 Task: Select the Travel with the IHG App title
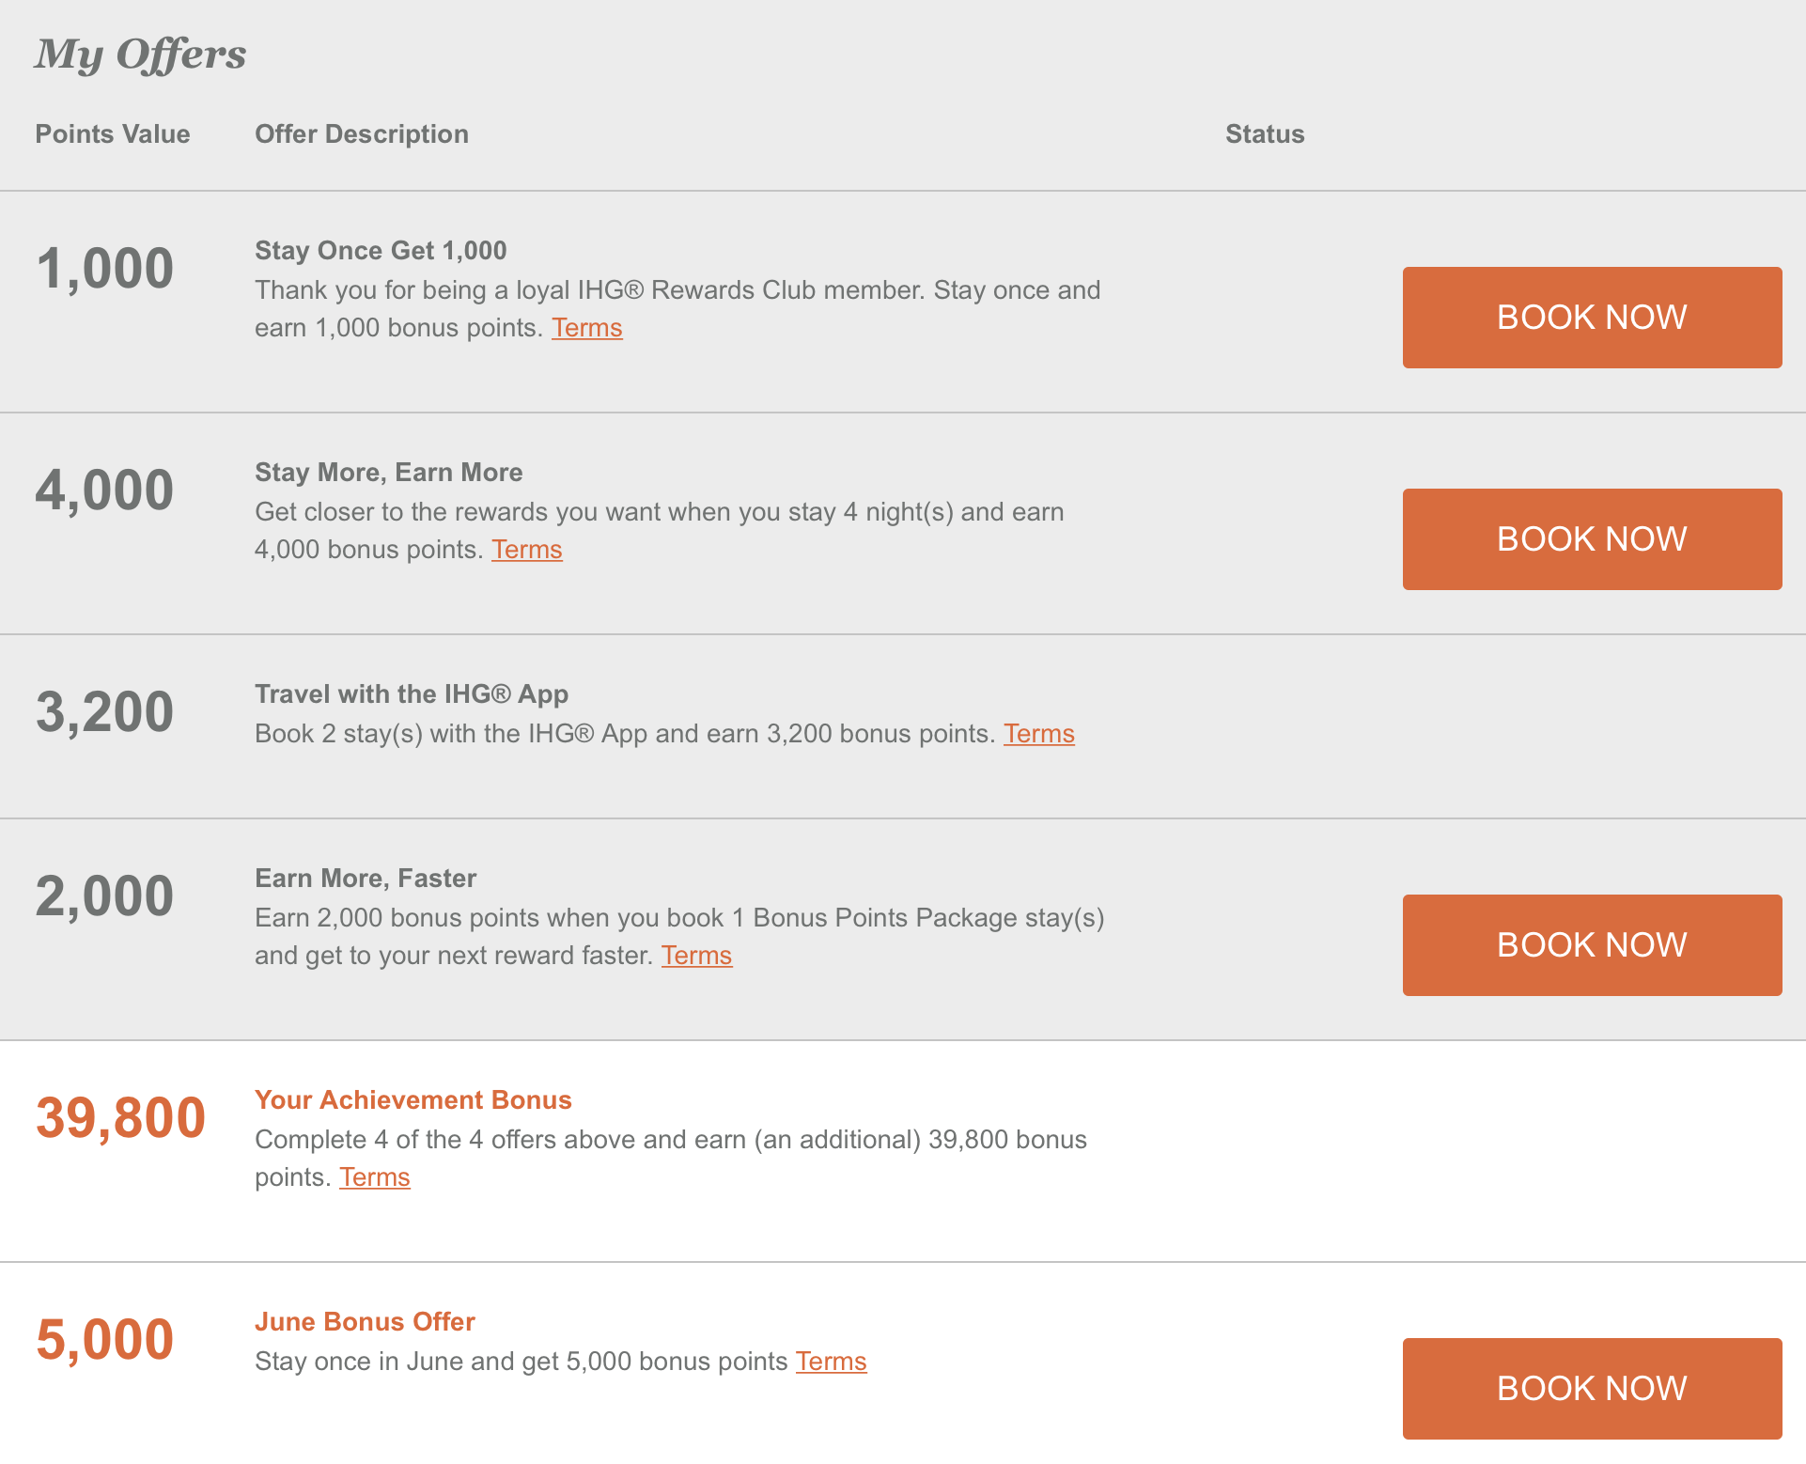(412, 694)
